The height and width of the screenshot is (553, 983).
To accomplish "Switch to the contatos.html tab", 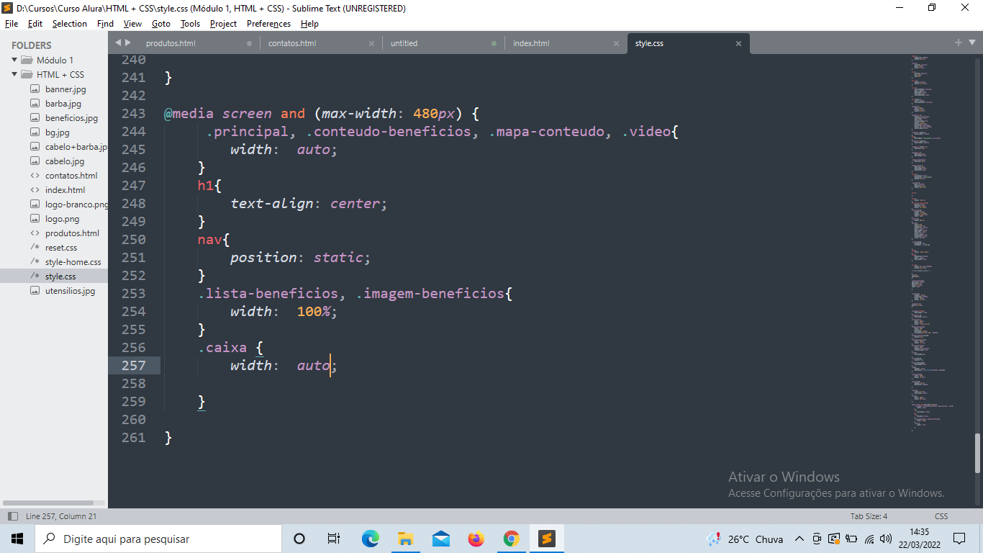I will (x=292, y=43).
